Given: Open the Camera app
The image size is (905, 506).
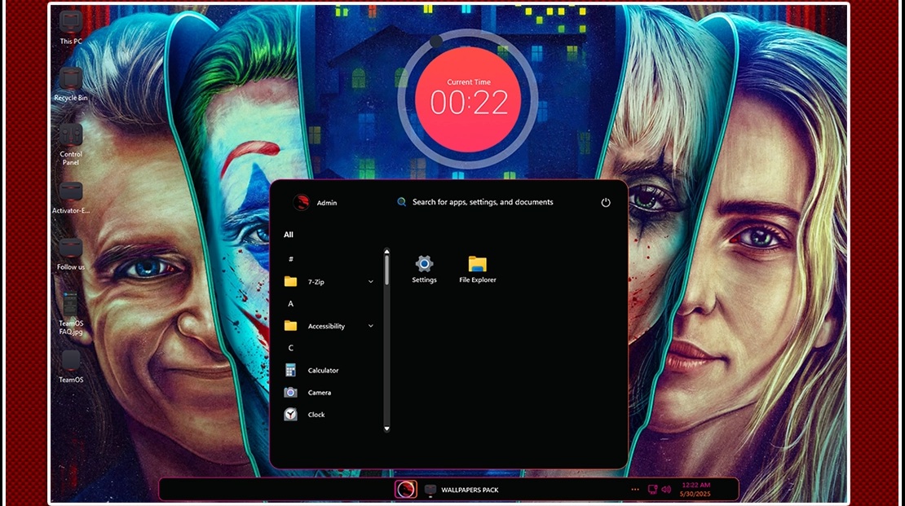Looking at the screenshot, I should (319, 393).
